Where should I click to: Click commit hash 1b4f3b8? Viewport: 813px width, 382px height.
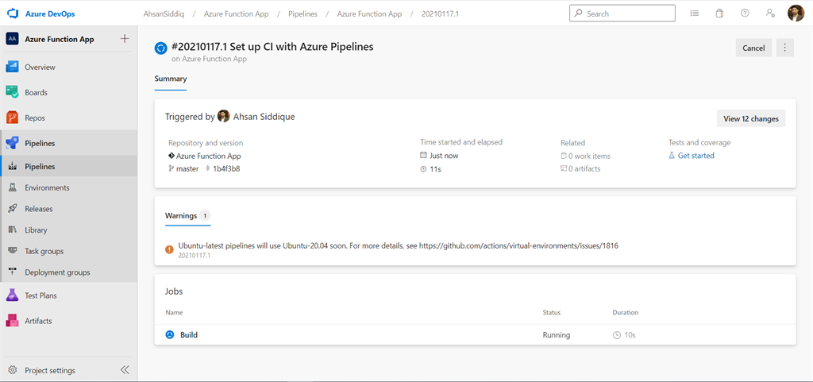point(226,168)
